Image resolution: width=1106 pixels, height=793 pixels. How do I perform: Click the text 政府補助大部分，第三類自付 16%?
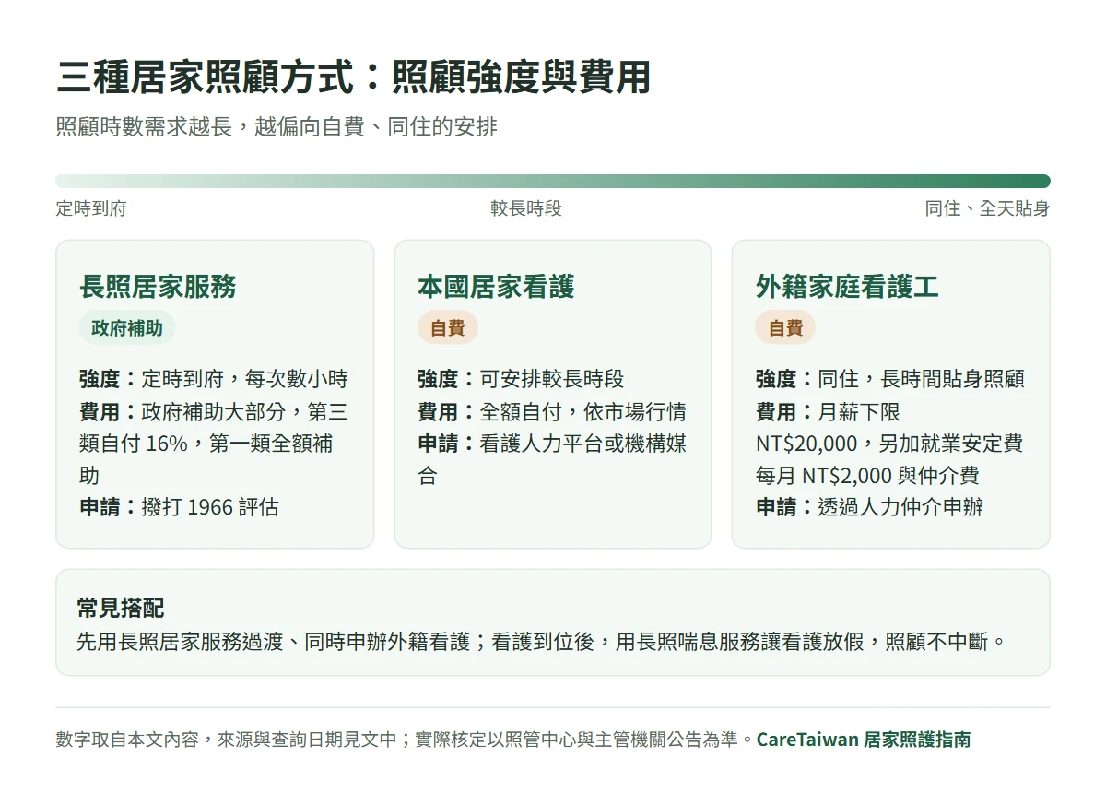coord(214,428)
